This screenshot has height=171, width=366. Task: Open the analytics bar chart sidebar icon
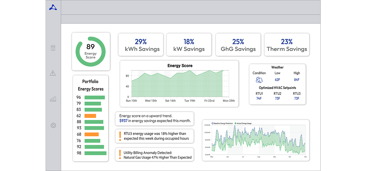[53, 99]
